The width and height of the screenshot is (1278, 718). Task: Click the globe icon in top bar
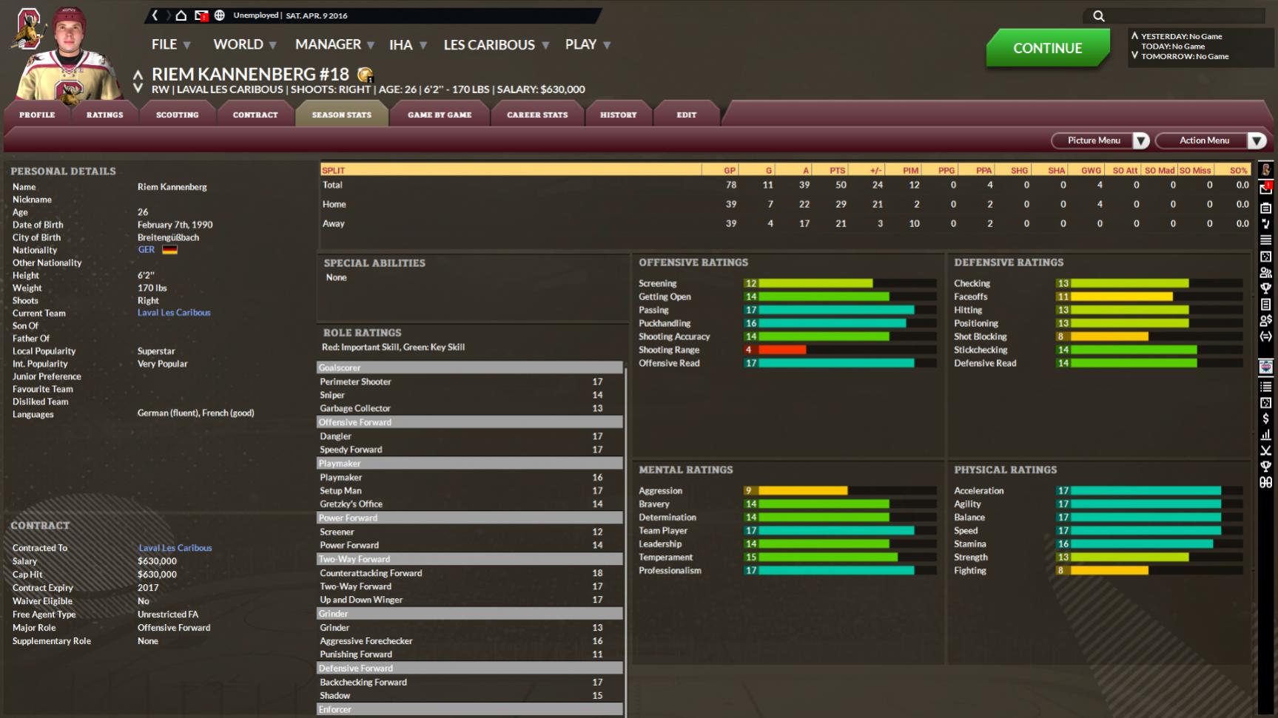tap(220, 16)
